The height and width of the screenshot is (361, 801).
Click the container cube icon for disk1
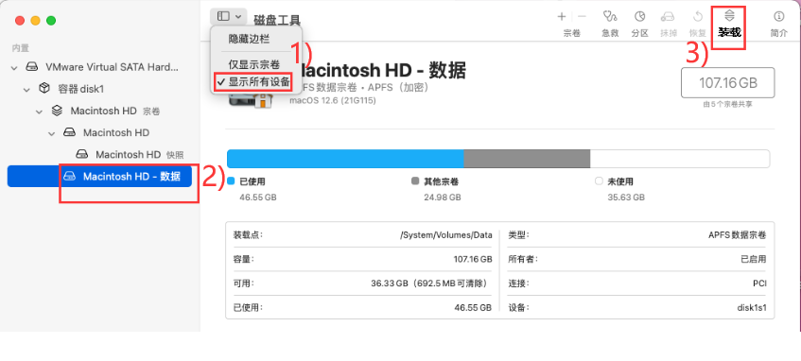pyautogui.click(x=45, y=89)
